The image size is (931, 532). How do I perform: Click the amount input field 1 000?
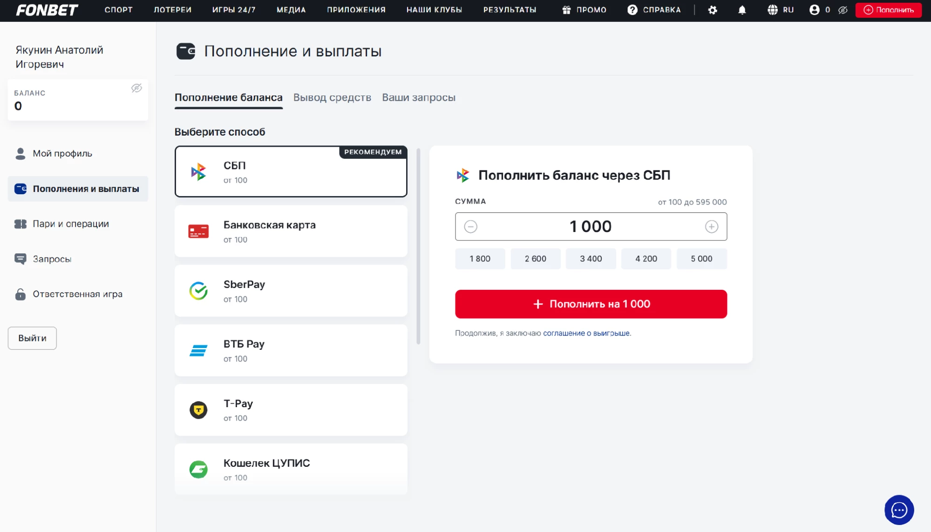591,226
